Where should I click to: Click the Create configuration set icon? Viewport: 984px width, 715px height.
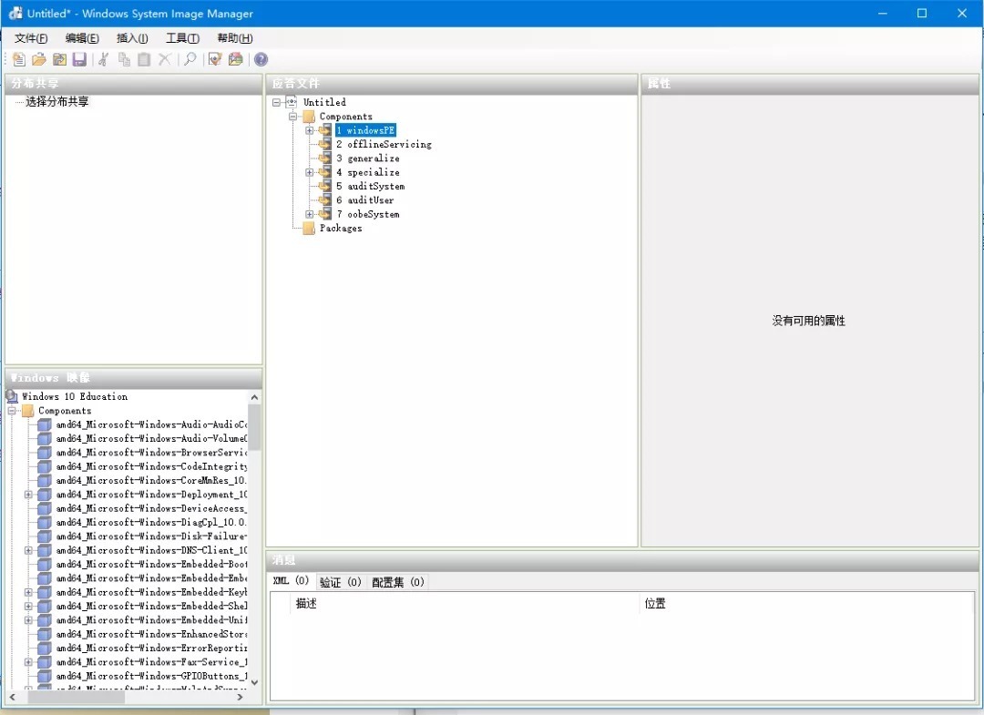[x=235, y=59]
